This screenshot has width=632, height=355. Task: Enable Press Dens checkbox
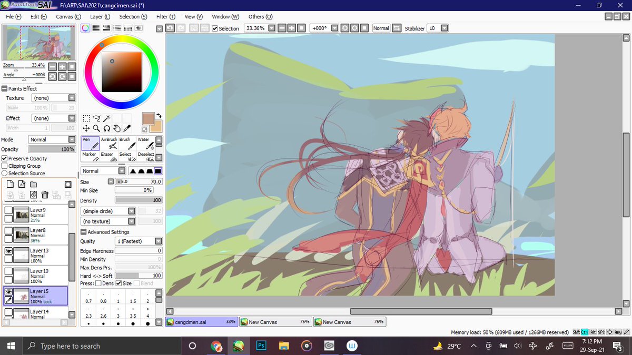click(x=98, y=283)
